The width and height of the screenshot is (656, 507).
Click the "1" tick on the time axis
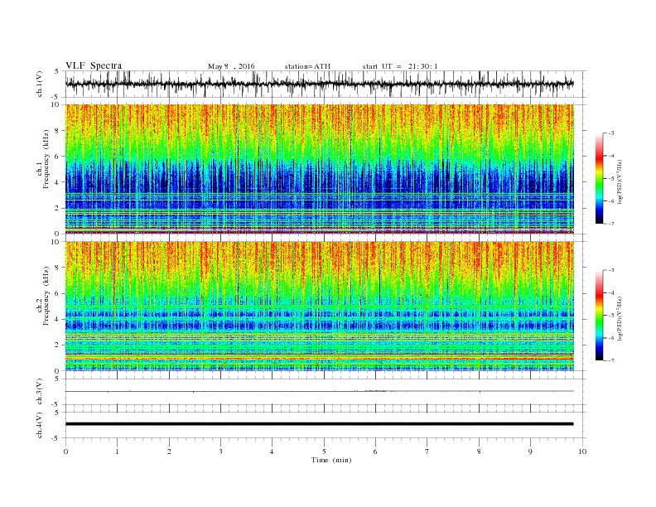(x=117, y=451)
